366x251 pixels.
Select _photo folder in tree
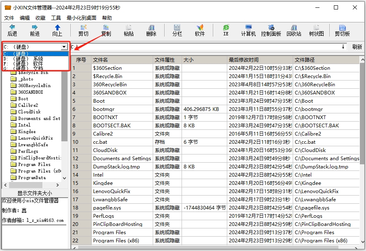click(26, 79)
